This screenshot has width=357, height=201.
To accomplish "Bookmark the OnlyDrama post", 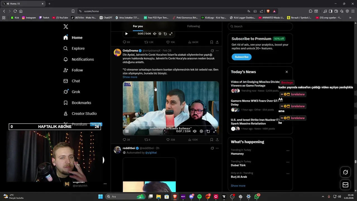I will tap(212, 140).
